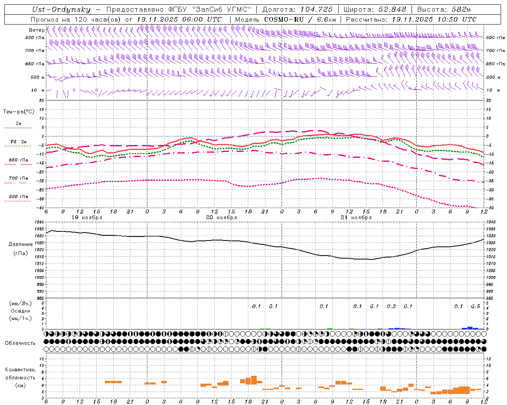
Task: Click the (гПа) unit under Давление
Action: pos(21,254)
